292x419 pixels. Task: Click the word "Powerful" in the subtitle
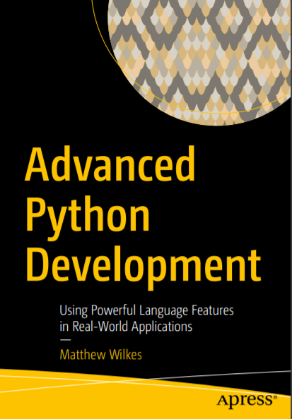pyautogui.click(x=113, y=310)
